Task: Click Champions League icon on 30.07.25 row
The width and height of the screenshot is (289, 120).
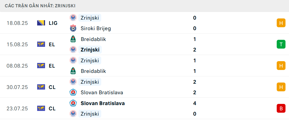Action: (x=41, y=87)
